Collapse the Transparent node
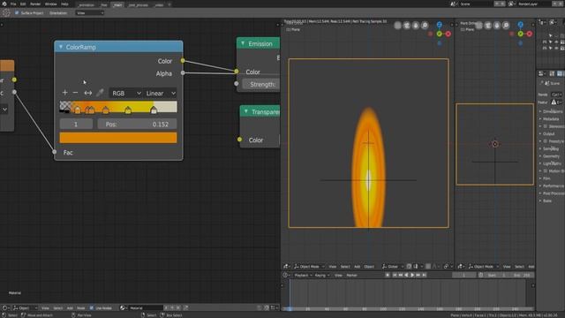565x318 pixels. click(x=246, y=112)
